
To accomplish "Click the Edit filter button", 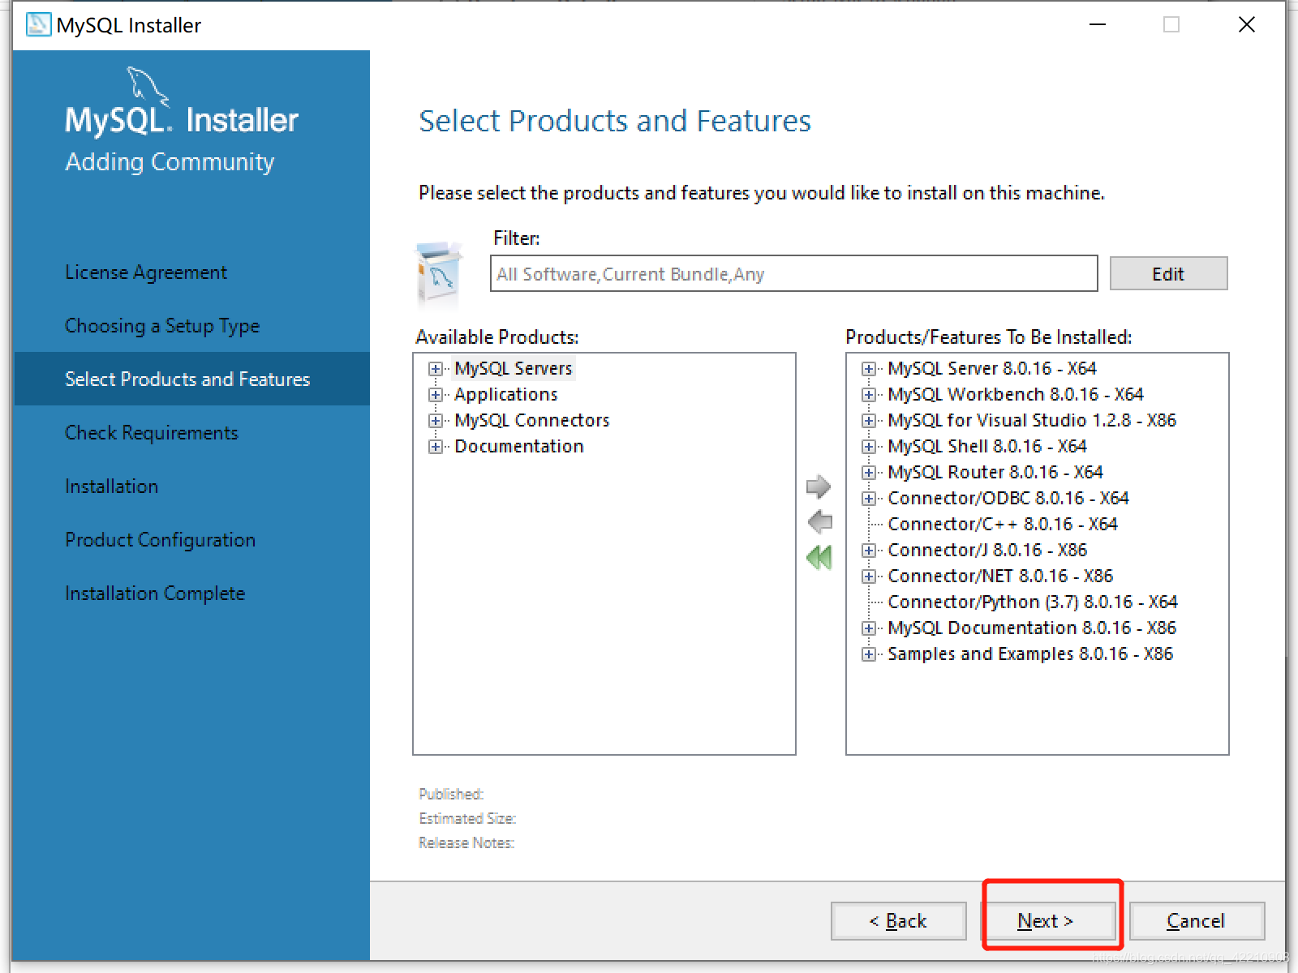I will pyautogui.click(x=1168, y=273).
